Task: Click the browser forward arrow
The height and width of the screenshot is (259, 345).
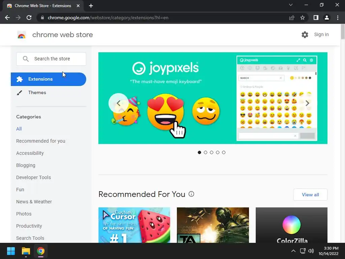Action: 18,18
